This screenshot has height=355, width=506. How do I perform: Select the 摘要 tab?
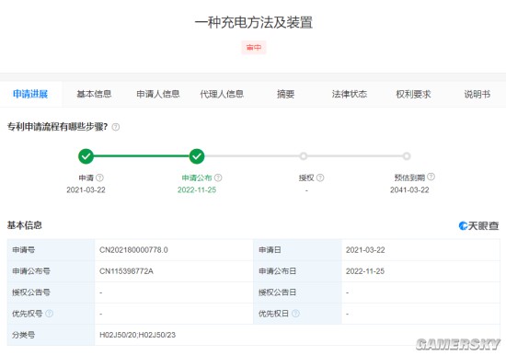285,94
